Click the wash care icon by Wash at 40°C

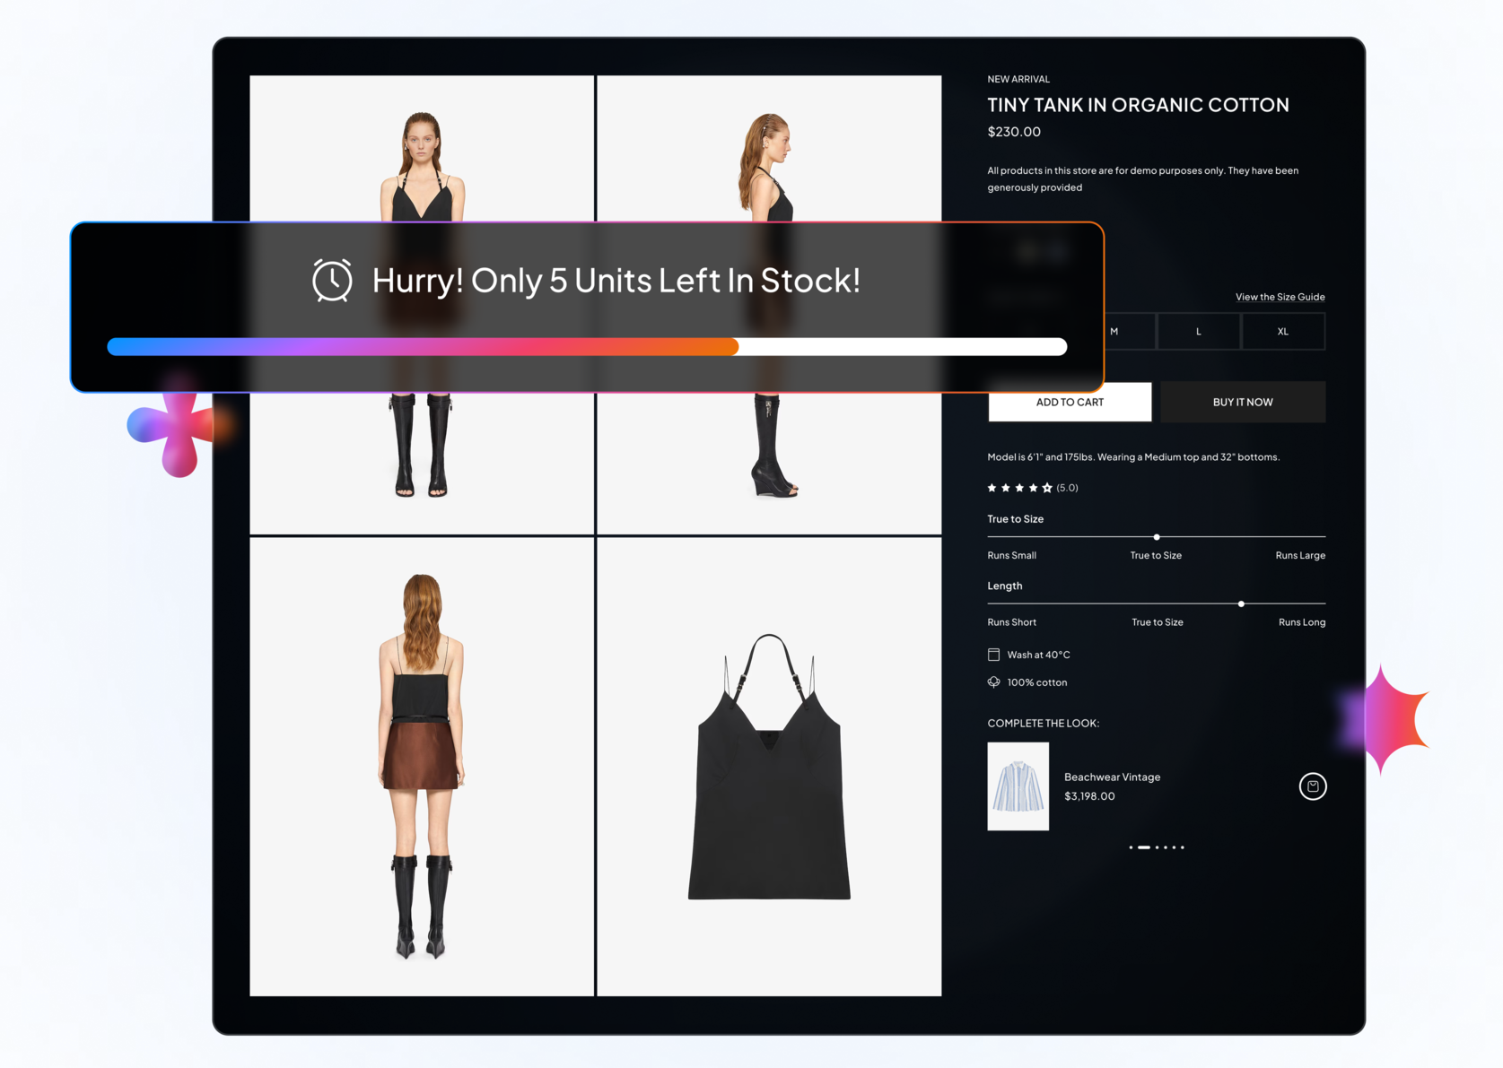point(993,655)
